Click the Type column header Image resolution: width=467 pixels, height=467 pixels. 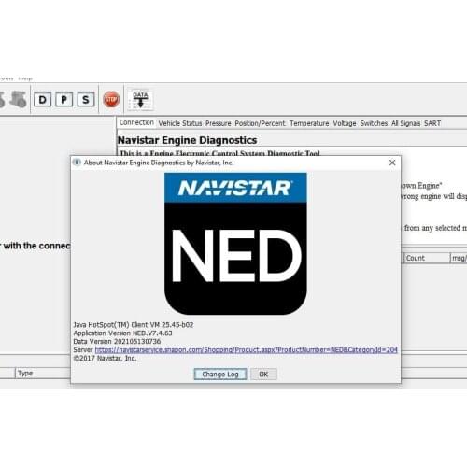click(43, 373)
